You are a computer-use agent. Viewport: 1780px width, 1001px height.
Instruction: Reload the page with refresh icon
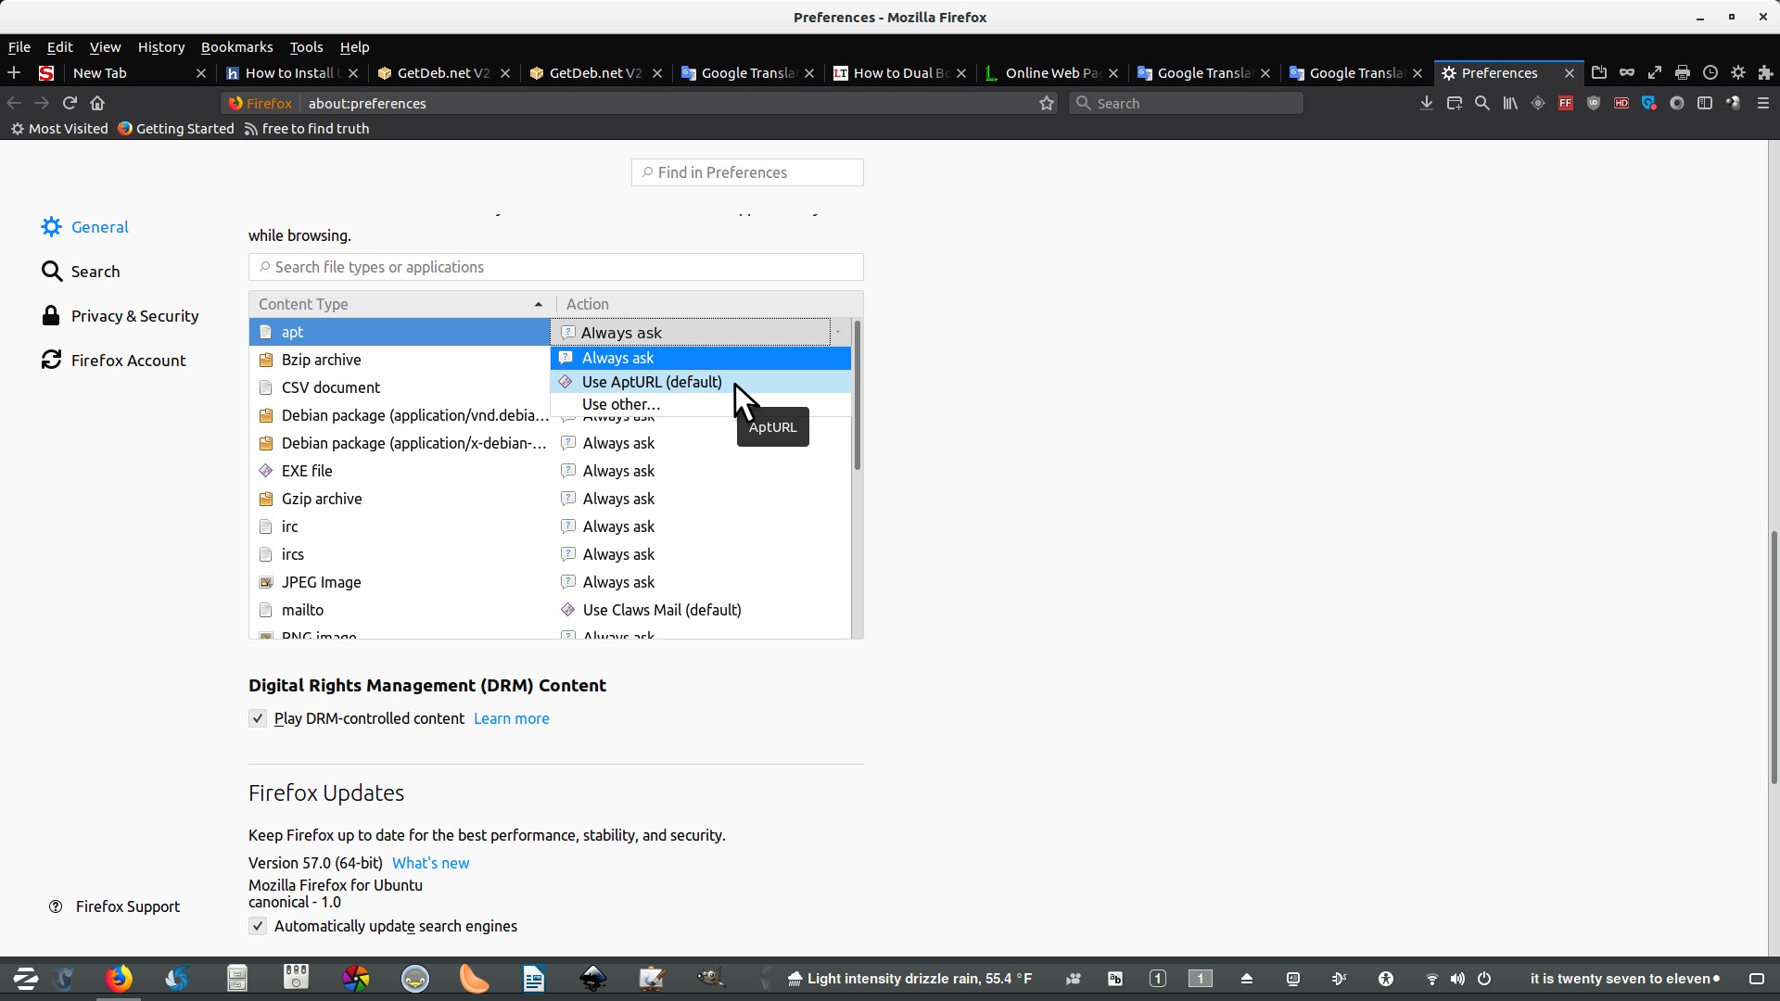(x=70, y=103)
